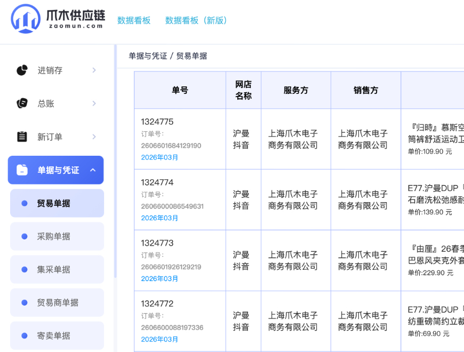Expand the 进销存 menu chevron
Screen dimensions: 464x352
94,70
